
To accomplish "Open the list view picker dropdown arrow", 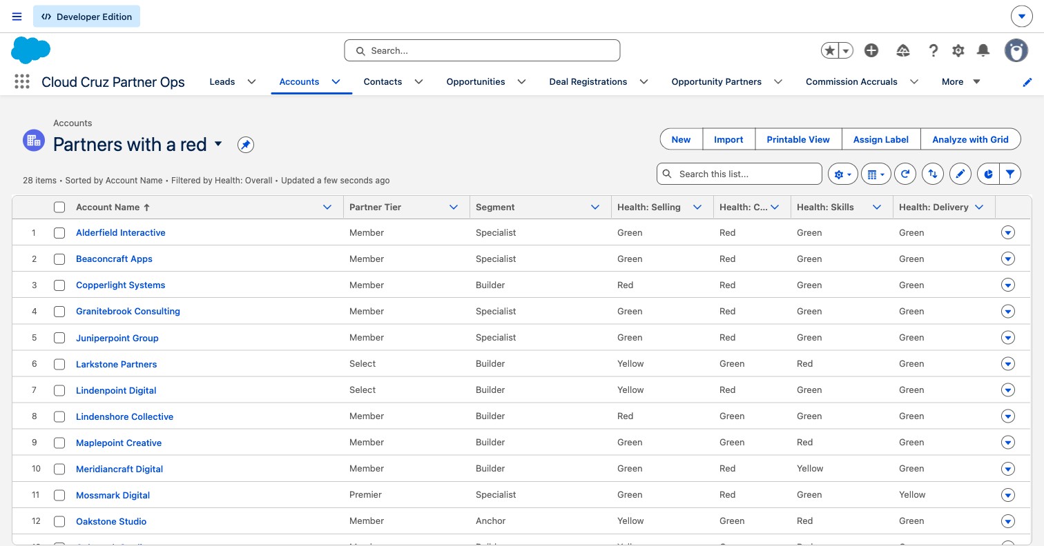I will tap(218, 144).
